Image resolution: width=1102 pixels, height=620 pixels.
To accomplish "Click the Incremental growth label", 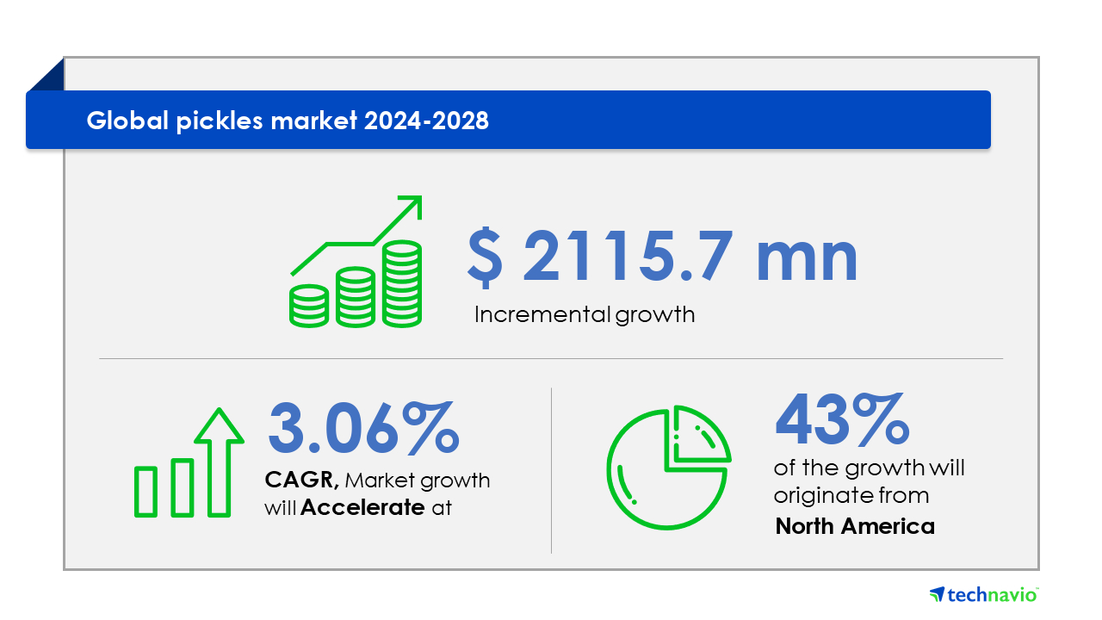I will 585,314.
